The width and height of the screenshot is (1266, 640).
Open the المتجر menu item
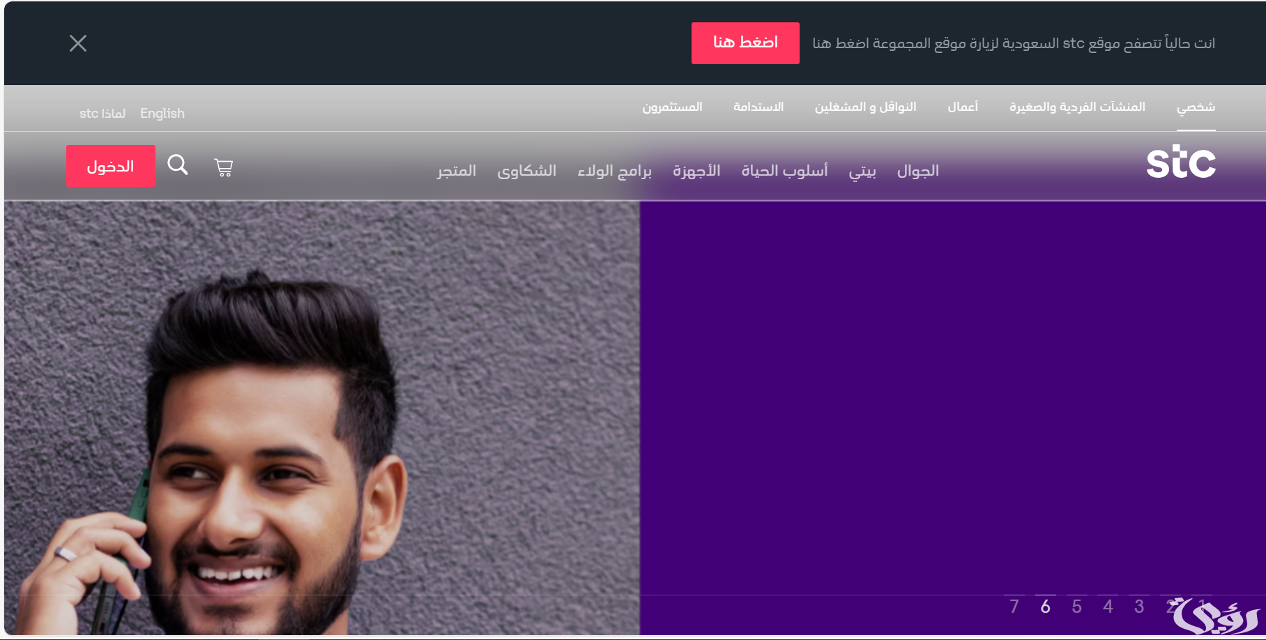point(457,171)
